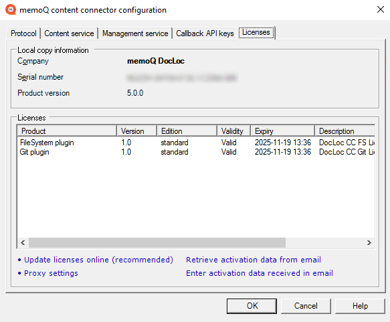390x322 pixels.
Task: Sort licenses by Product column header
Action: pyautogui.click(x=67, y=131)
